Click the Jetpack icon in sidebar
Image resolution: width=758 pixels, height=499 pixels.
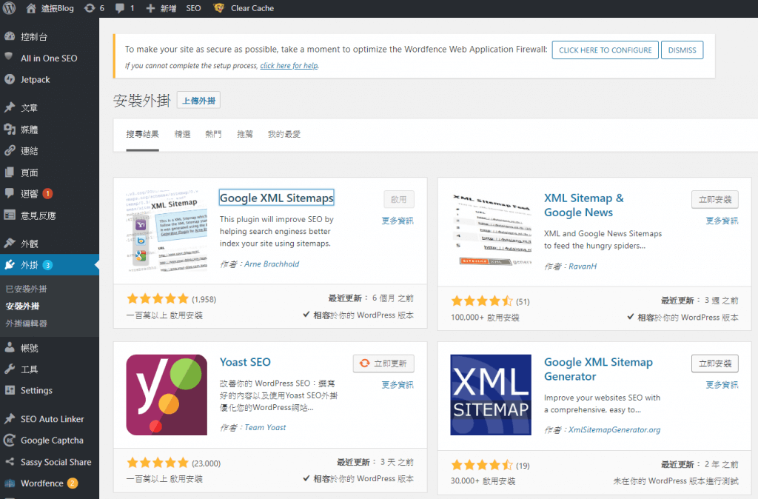coord(10,79)
